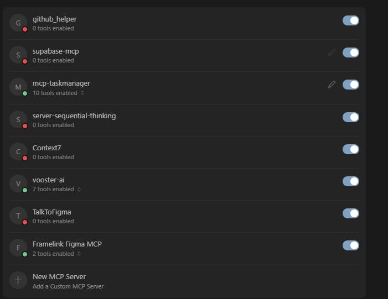
Task: Click the plus icon for New MCP Server
Action: coord(18,280)
